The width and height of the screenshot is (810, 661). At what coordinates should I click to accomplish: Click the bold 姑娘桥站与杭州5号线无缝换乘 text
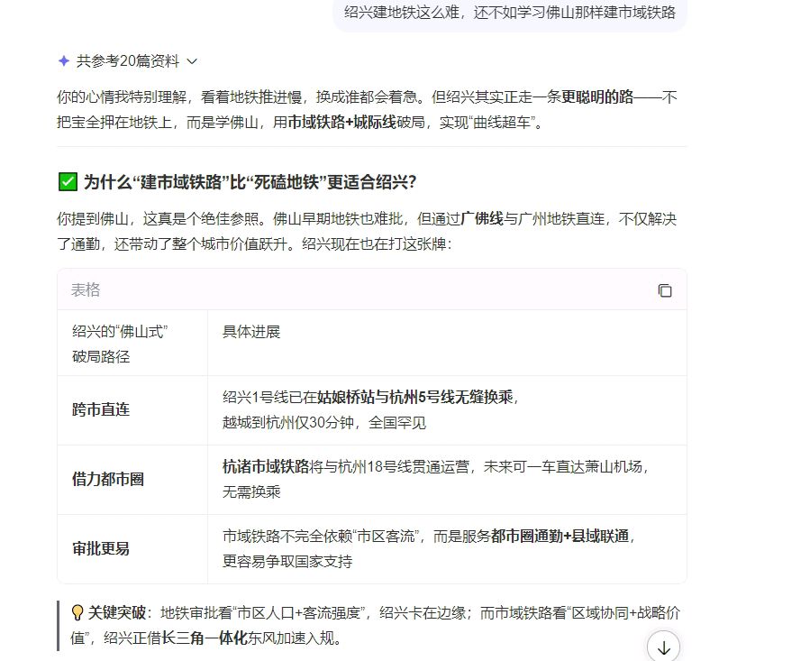[414, 398]
